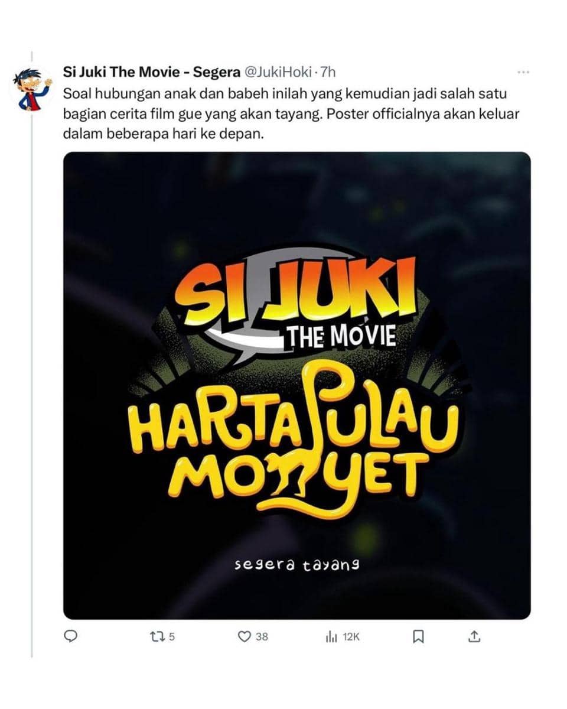
Task: Open the three-dot more options menu
Action: pos(523,72)
